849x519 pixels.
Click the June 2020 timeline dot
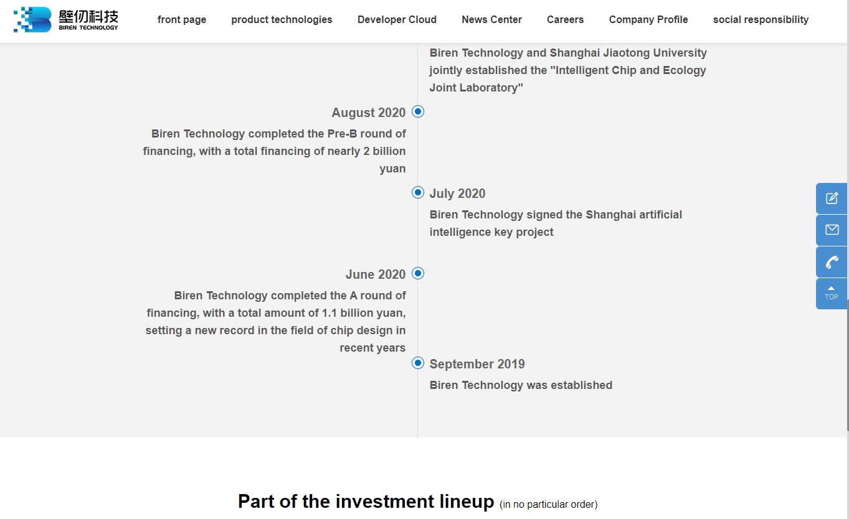[x=418, y=273]
